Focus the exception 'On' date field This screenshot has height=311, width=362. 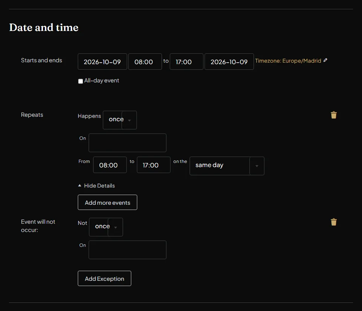(128, 250)
